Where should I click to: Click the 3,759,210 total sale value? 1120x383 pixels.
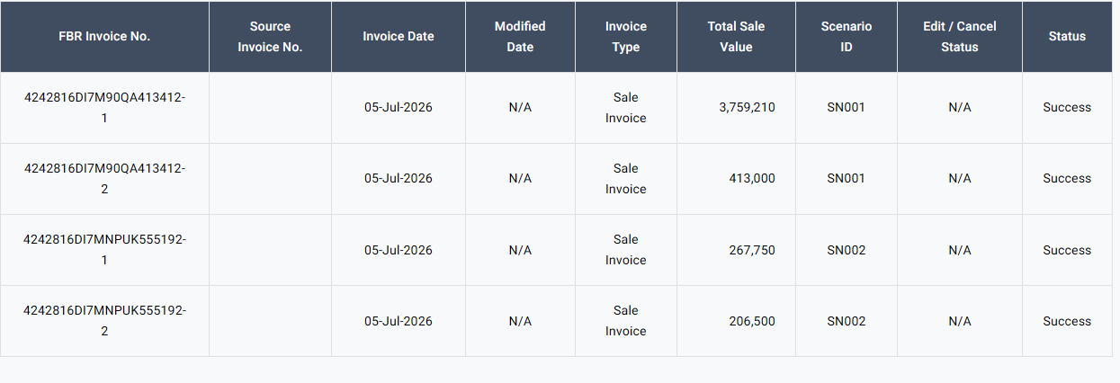coord(747,107)
